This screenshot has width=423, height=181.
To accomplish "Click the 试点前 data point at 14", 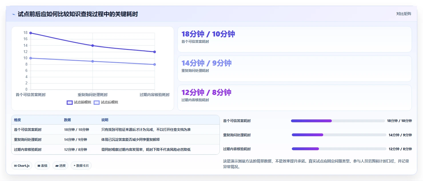I will [93, 46].
